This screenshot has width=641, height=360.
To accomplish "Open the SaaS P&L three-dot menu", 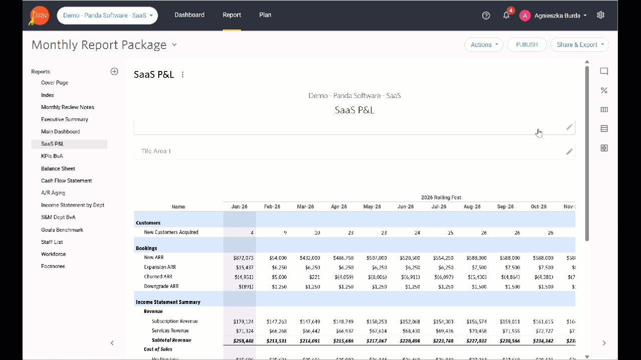I will tap(183, 75).
